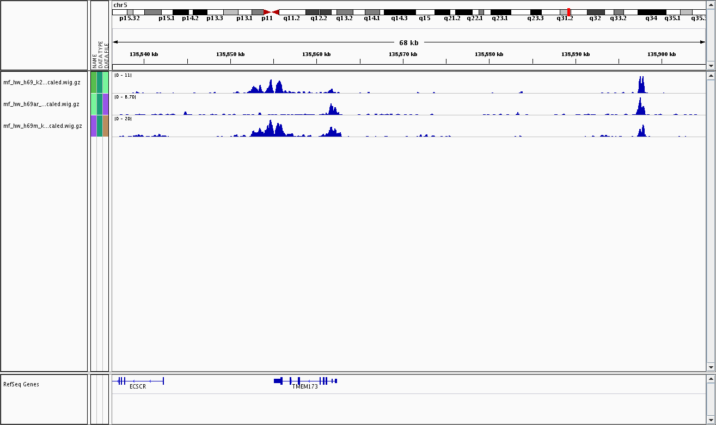Click the NAME attribute column header
Viewport: 716px width, 425px height.
click(94, 60)
